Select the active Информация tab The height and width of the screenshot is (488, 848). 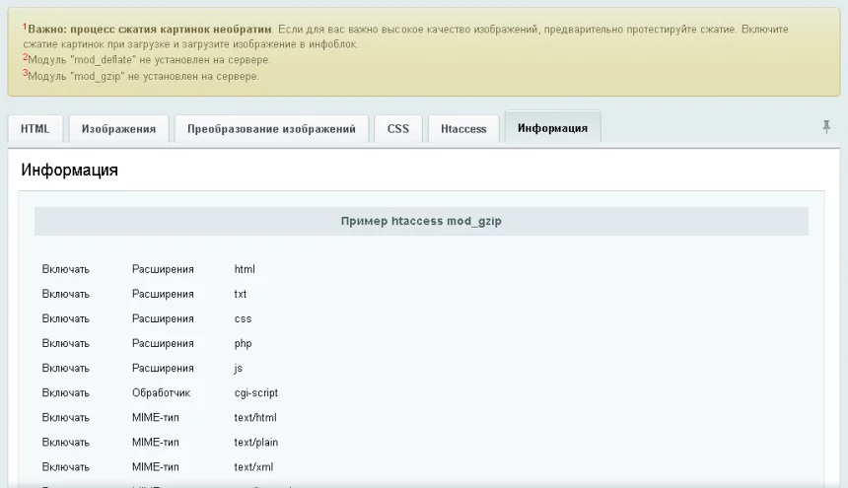(x=552, y=128)
